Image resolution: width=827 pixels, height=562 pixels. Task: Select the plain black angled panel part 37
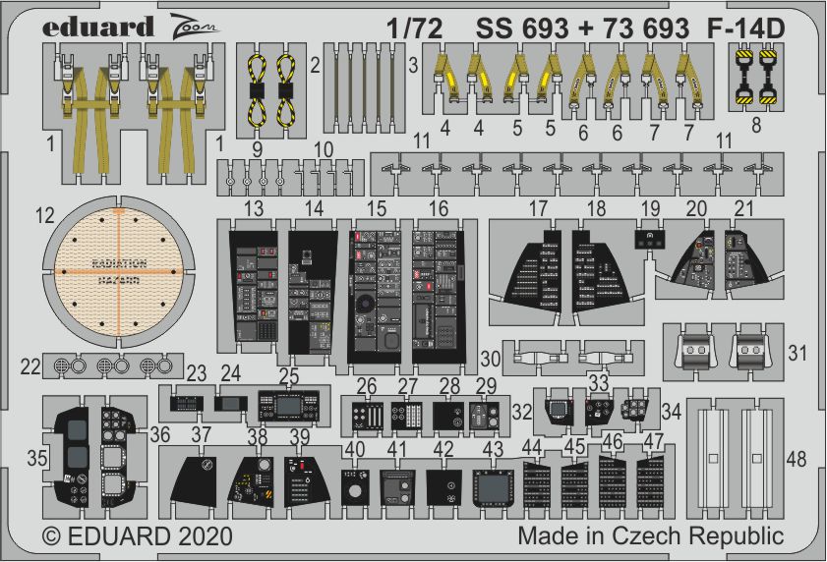[x=198, y=482]
